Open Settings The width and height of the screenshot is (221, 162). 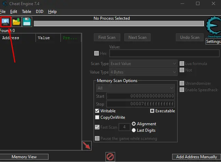213,42
